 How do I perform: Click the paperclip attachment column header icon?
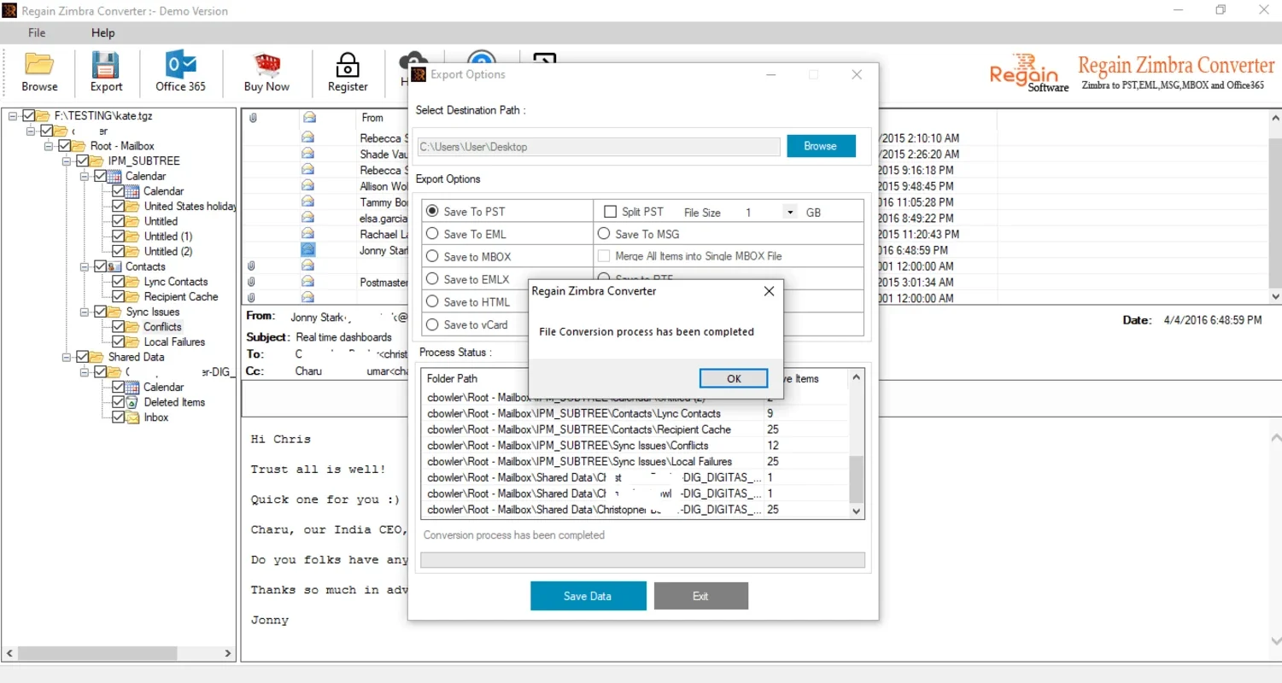coord(253,118)
